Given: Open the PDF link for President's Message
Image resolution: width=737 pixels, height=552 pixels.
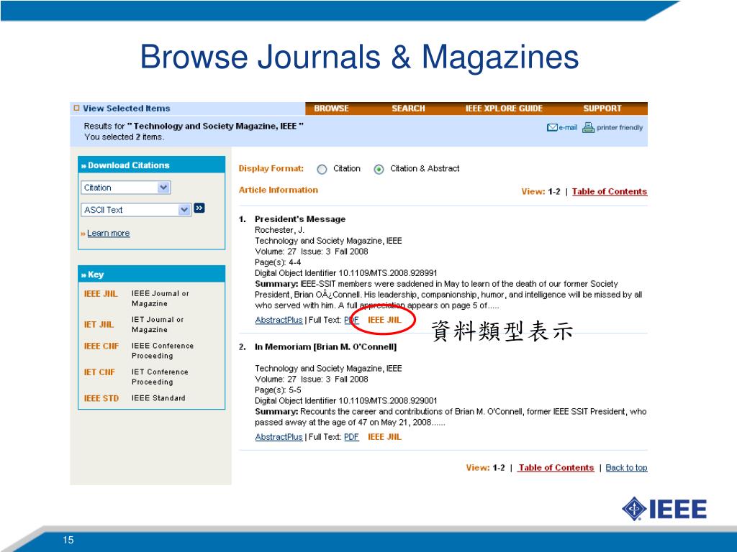Looking at the screenshot, I should (x=351, y=320).
